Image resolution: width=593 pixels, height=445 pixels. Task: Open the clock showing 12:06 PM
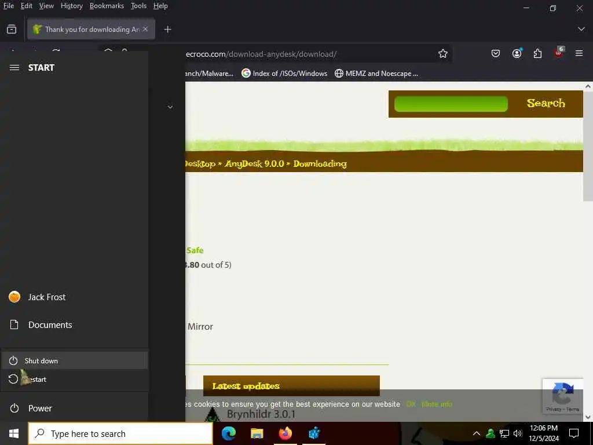(x=543, y=433)
